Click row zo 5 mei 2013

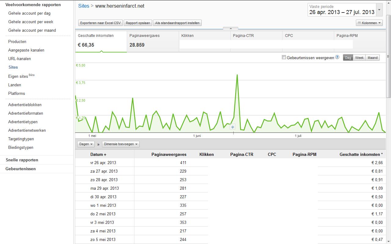click(x=231, y=239)
